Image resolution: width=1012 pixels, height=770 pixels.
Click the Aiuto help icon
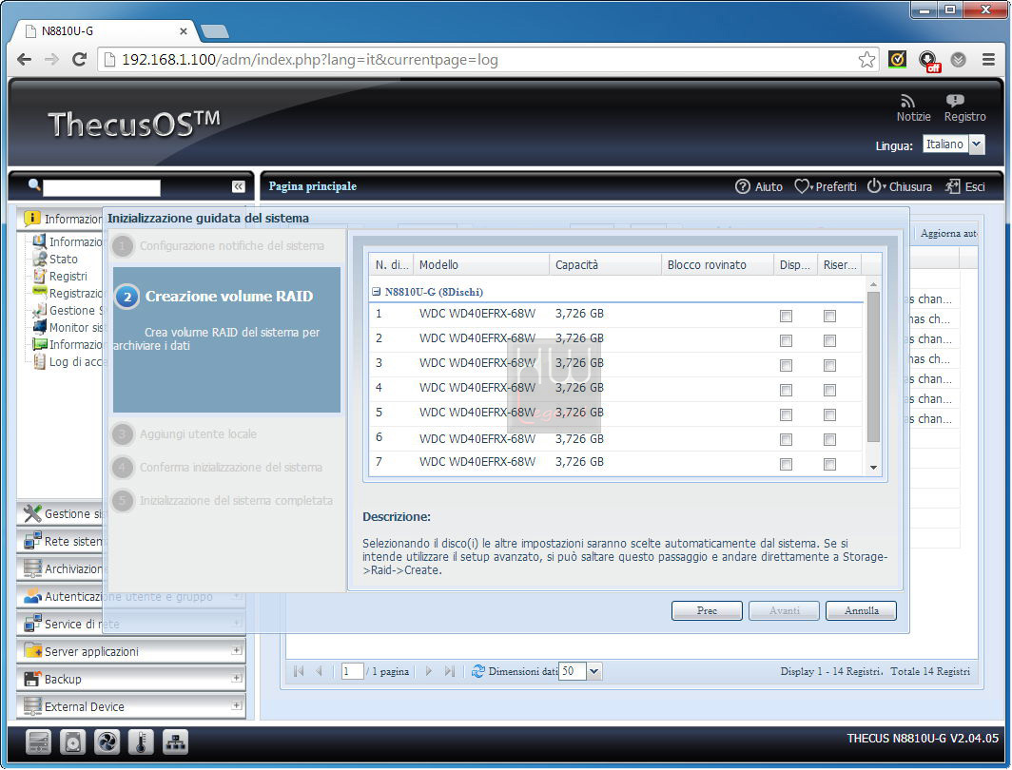[742, 186]
